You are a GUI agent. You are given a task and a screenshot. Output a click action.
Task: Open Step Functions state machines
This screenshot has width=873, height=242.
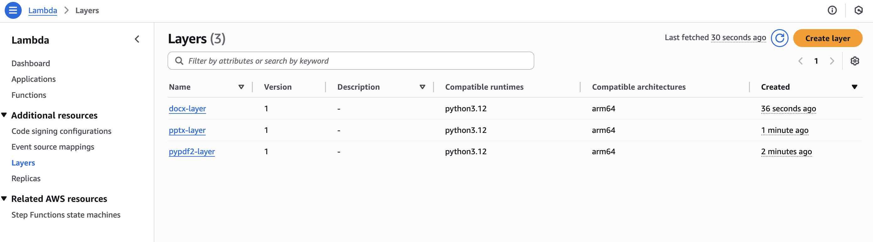point(66,215)
